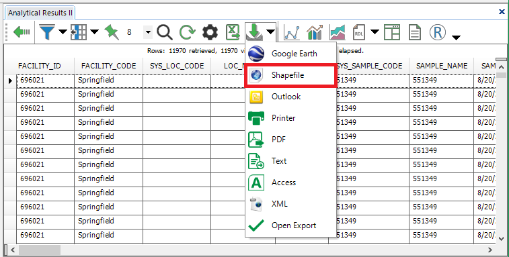Click the RDL report icon
The image size is (509, 257).
pyautogui.click(x=358, y=32)
